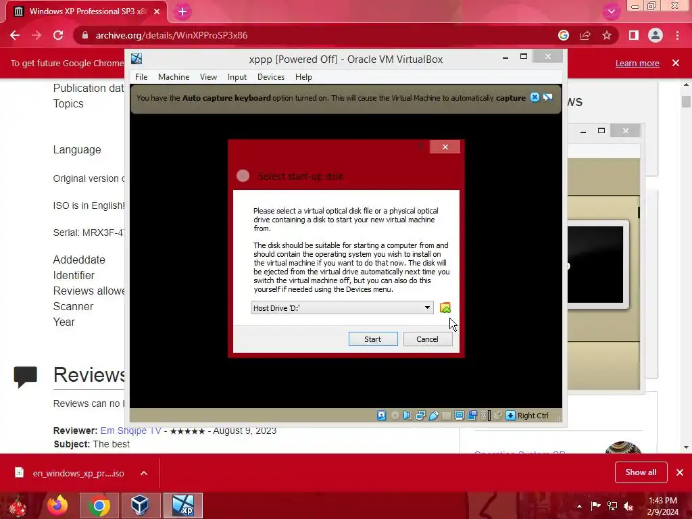The image size is (692, 519).
Task: Reload the archive.org page
Action: pyautogui.click(x=58, y=35)
